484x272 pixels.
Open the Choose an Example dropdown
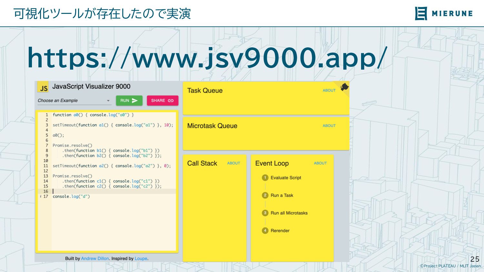coord(74,101)
